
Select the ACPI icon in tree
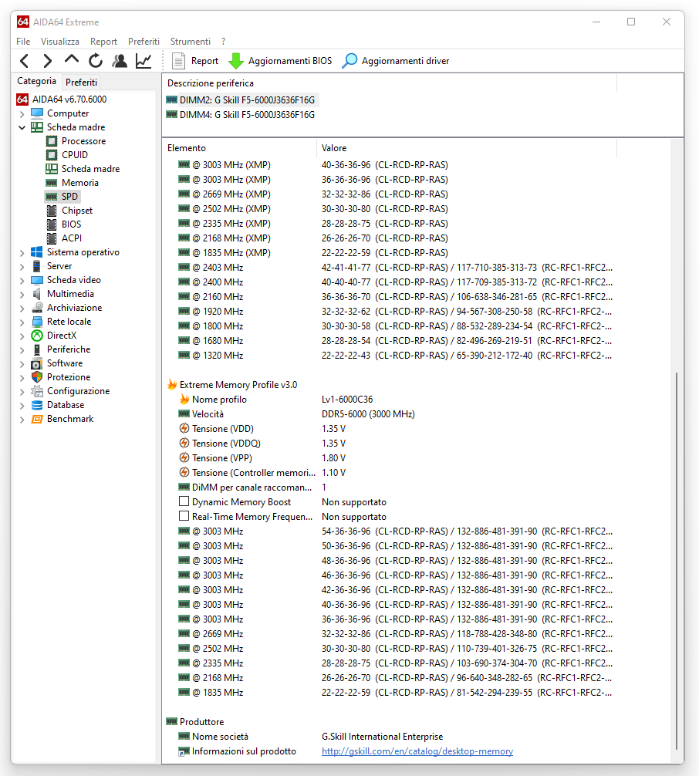coord(52,238)
